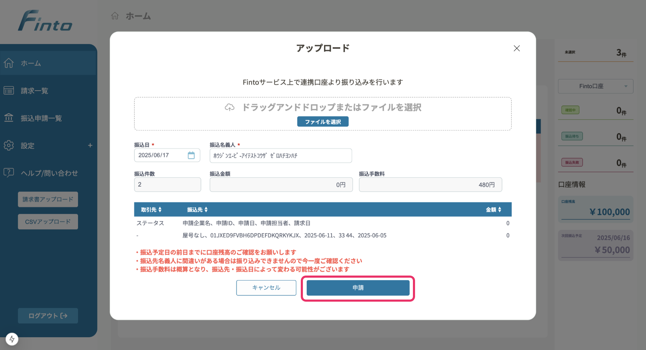
Task: Click the Finto logo
Action: tap(45, 21)
